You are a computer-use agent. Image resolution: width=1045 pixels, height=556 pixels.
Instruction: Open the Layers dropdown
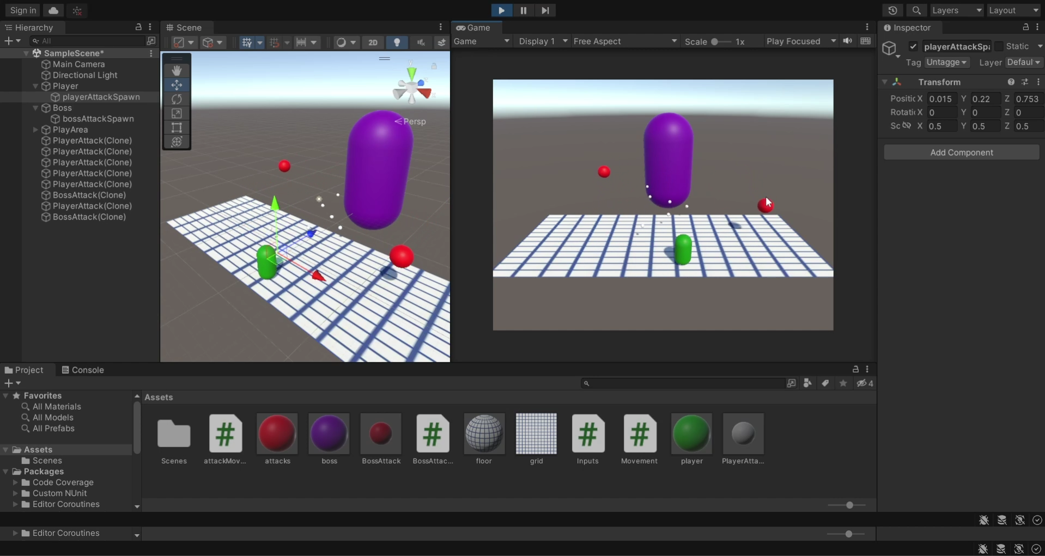[x=956, y=10]
